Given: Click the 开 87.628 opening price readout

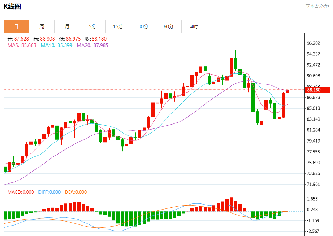Looking at the screenshot, I should tap(18, 39).
